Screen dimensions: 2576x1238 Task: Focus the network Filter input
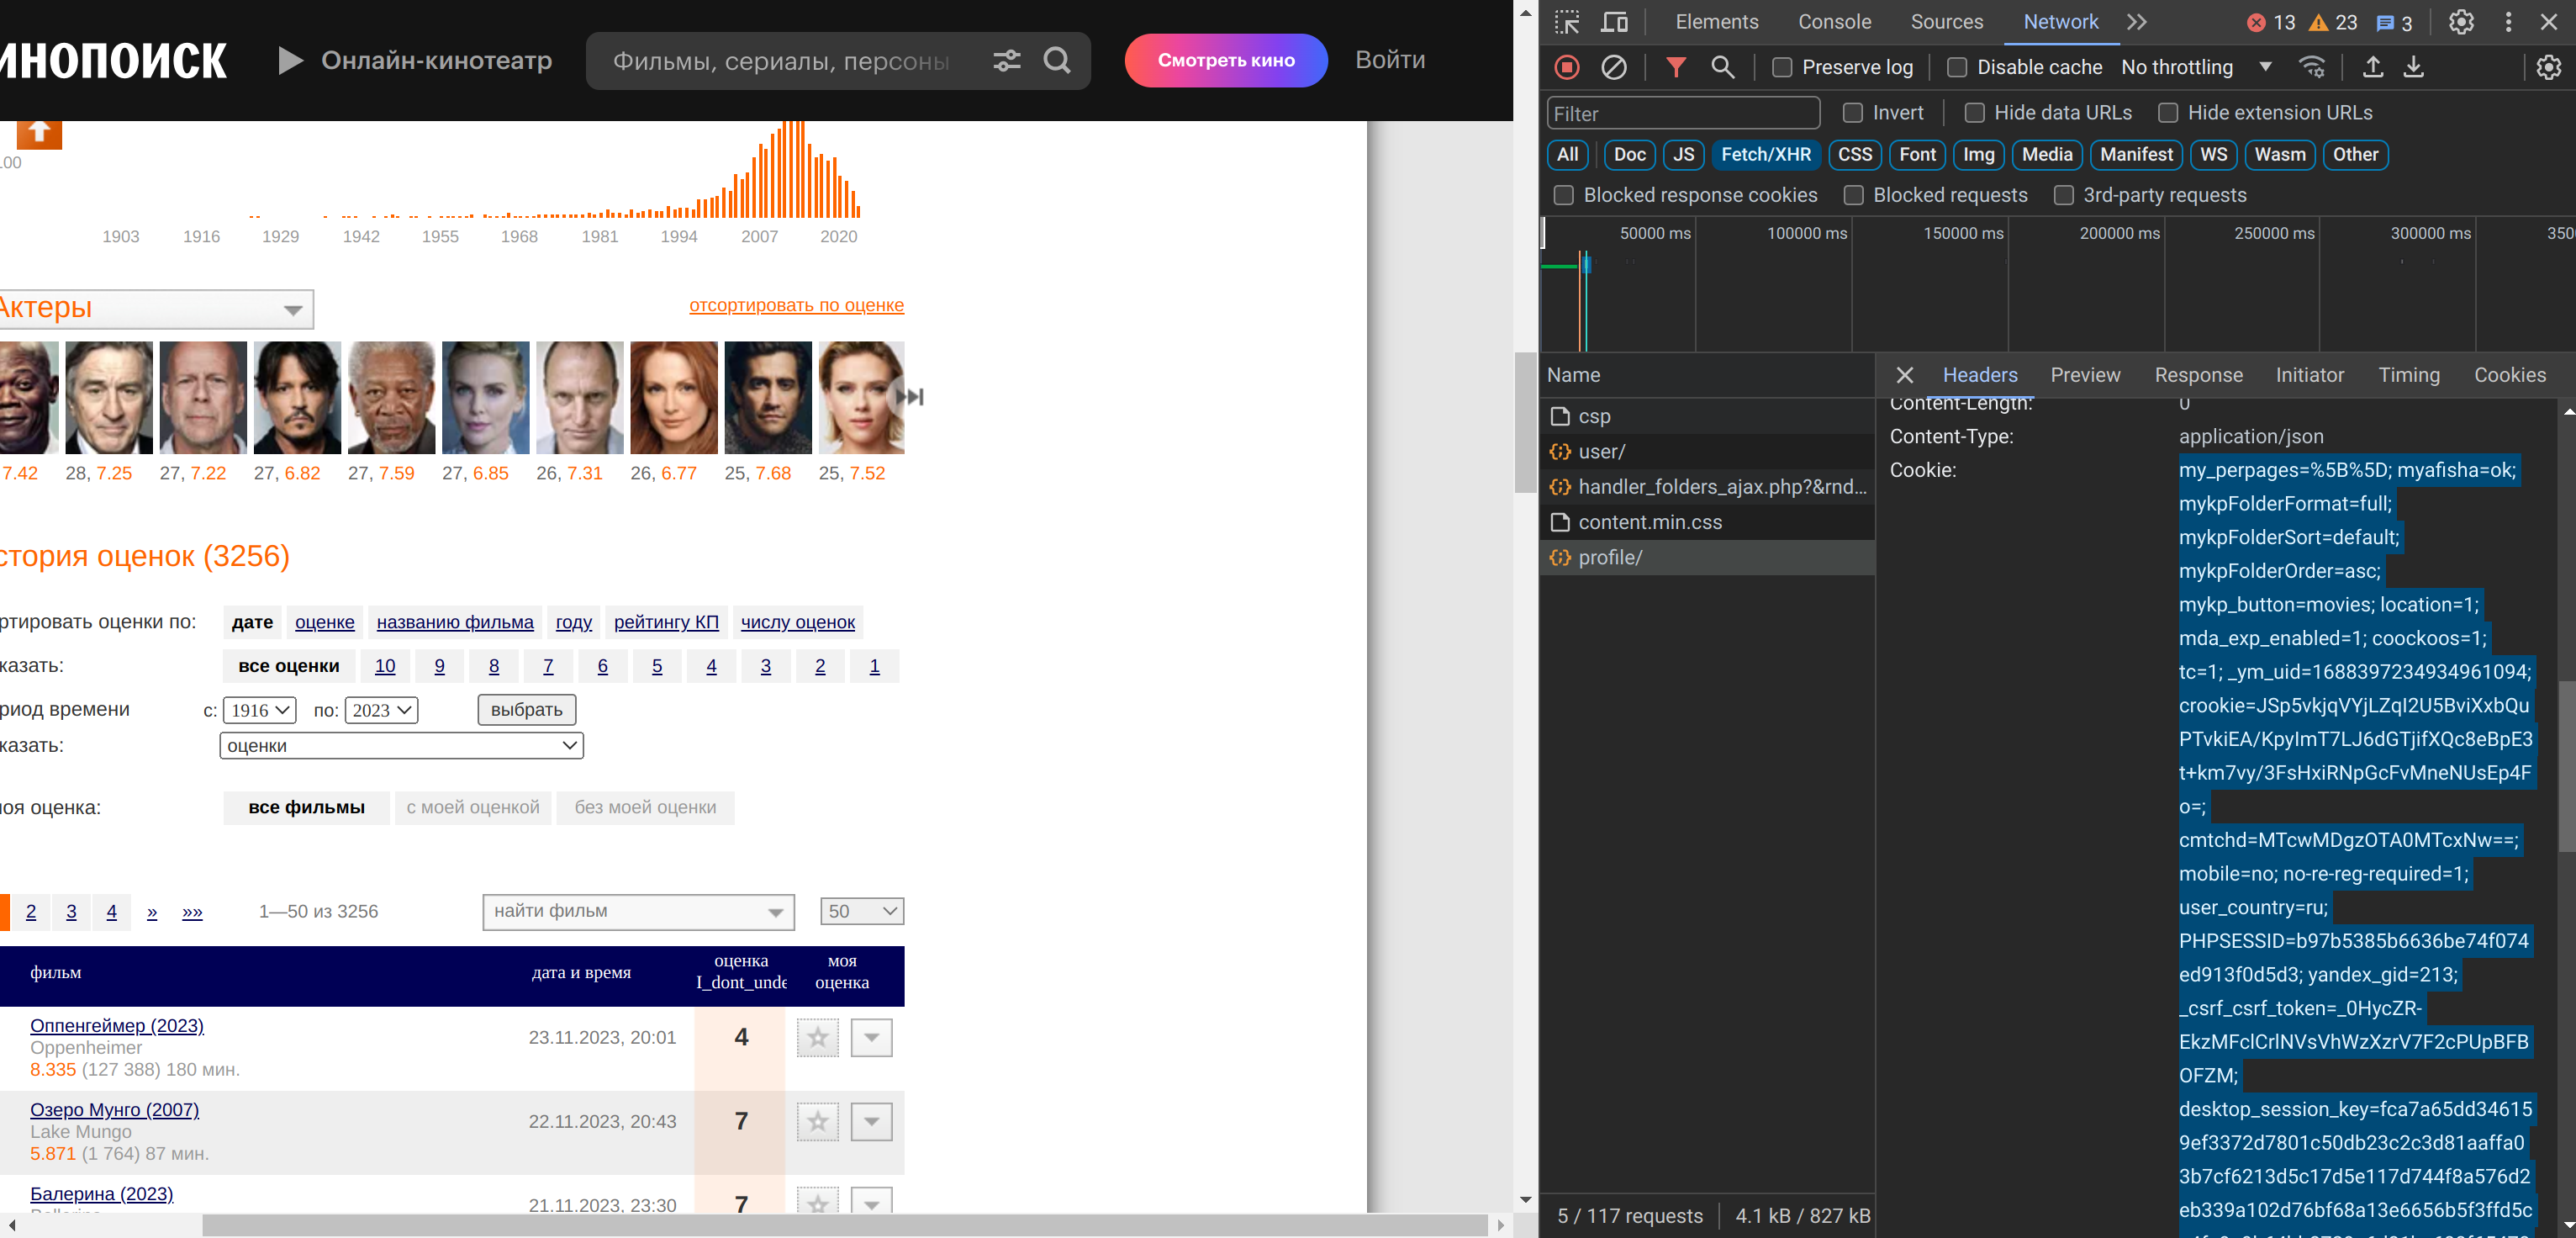point(1683,113)
